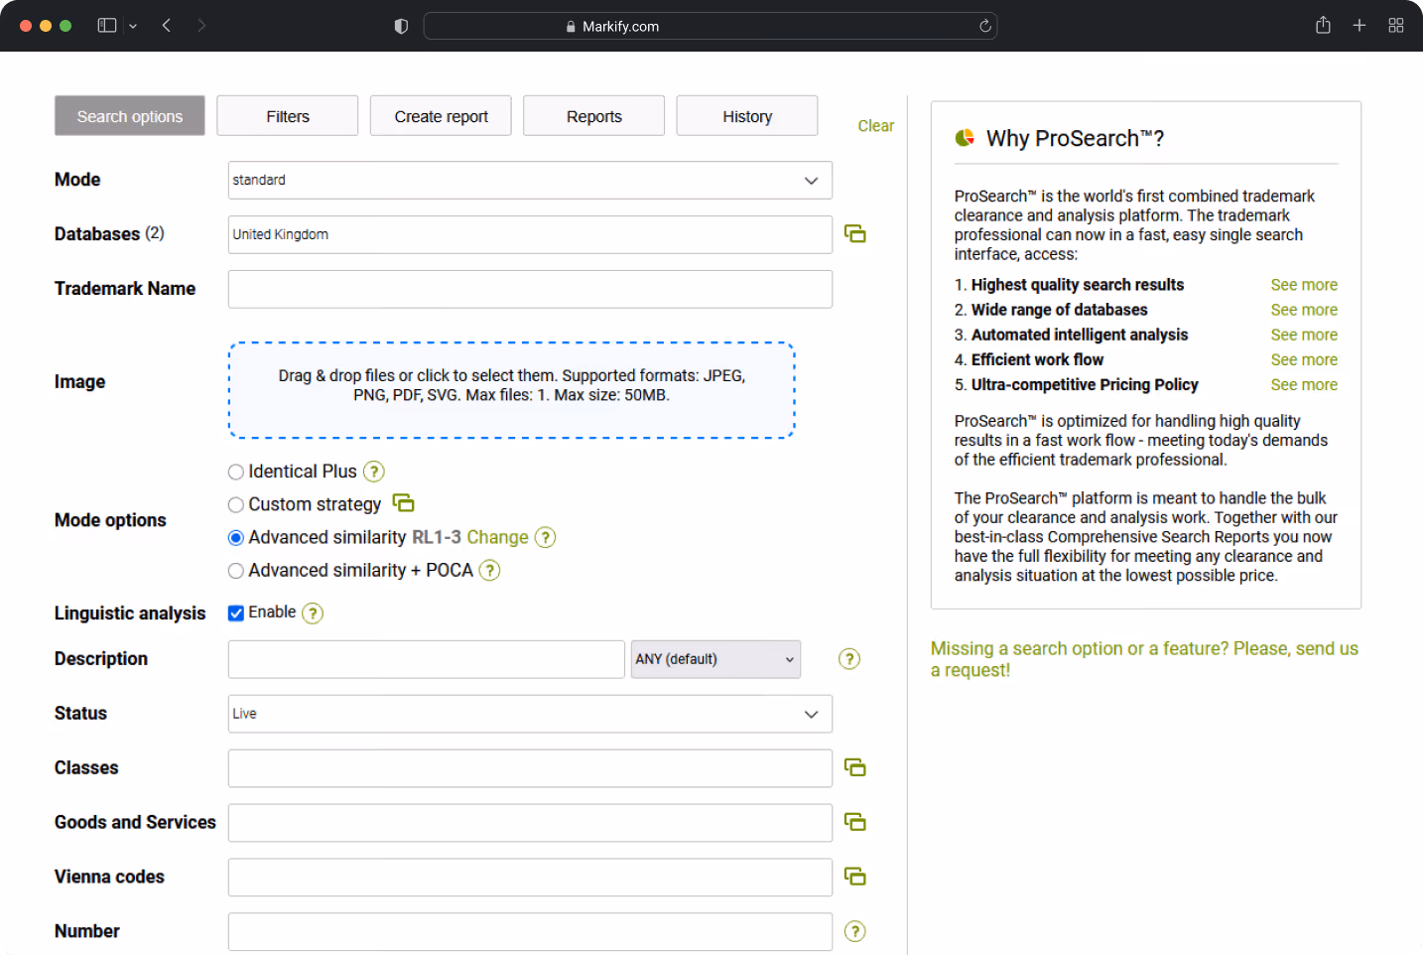The image size is (1423, 955).
Task: See more about Highest quality search results
Action: (x=1304, y=285)
